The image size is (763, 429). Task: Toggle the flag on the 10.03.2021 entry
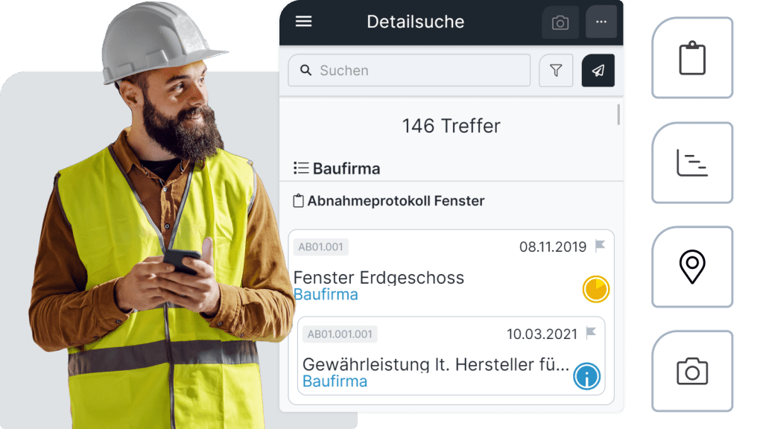point(591,333)
